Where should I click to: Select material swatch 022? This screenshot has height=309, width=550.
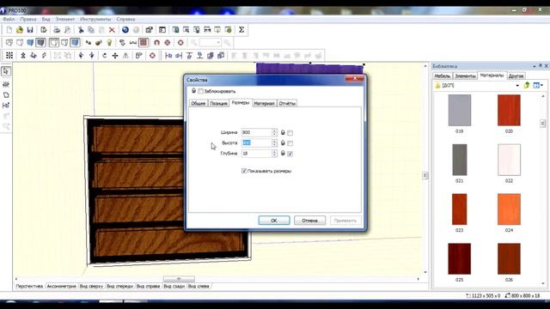point(509,160)
